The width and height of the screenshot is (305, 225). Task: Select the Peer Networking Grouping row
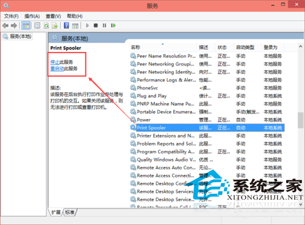[x=207, y=64]
